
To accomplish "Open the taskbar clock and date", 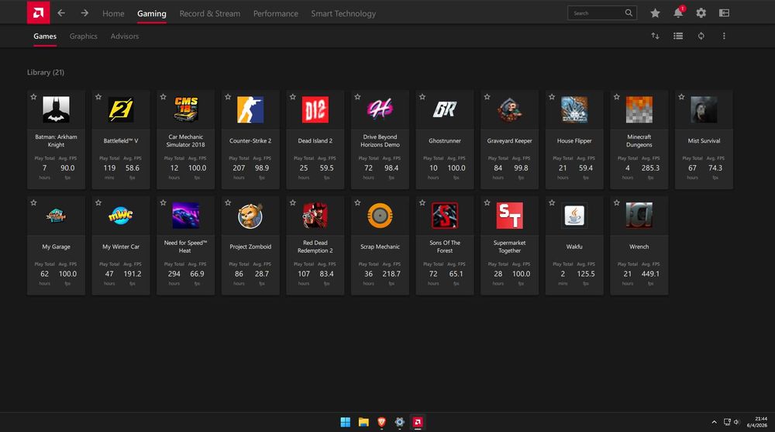I will 757,422.
